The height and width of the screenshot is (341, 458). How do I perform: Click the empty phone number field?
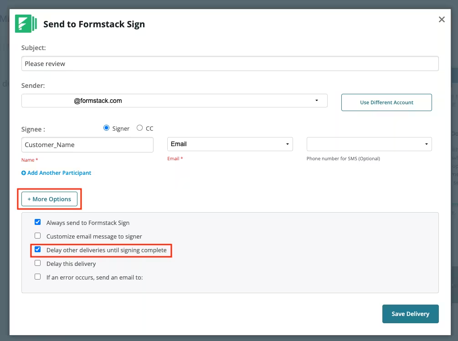(x=365, y=144)
